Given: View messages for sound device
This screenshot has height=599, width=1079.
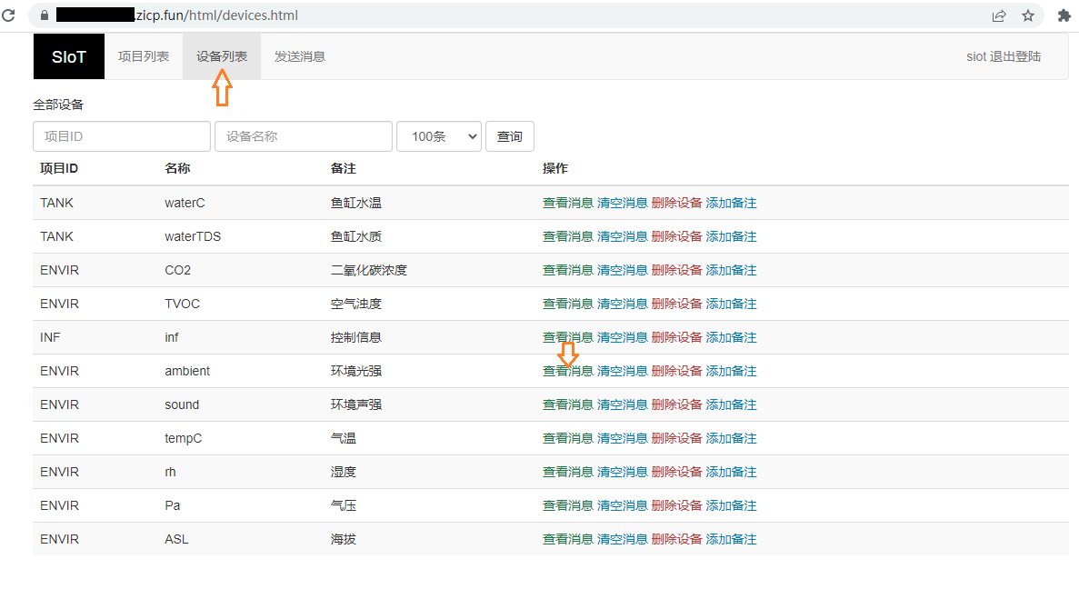Looking at the screenshot, I should coord(568,405).
